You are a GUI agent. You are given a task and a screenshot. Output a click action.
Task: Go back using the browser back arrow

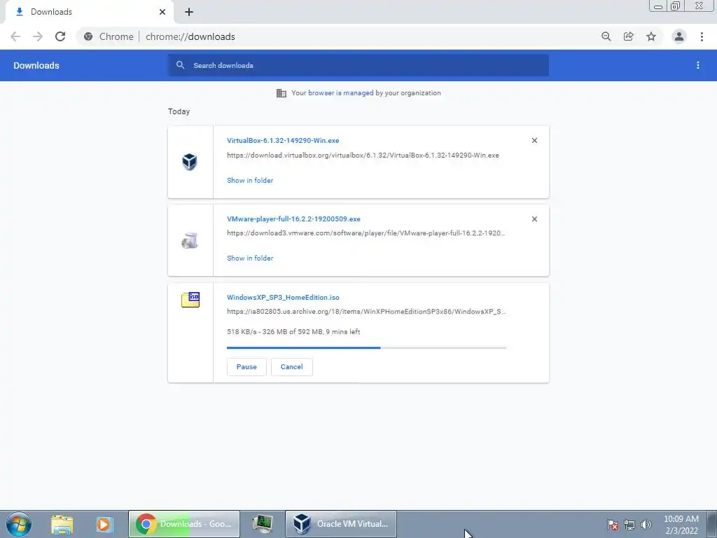point(15,36)
